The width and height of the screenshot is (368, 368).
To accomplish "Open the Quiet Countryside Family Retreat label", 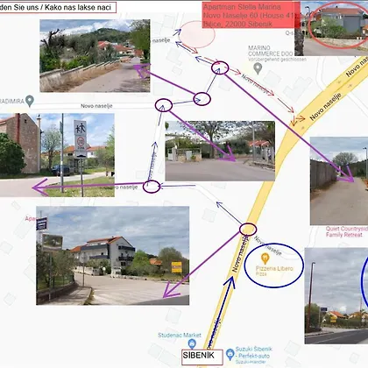I will [347, 231].
